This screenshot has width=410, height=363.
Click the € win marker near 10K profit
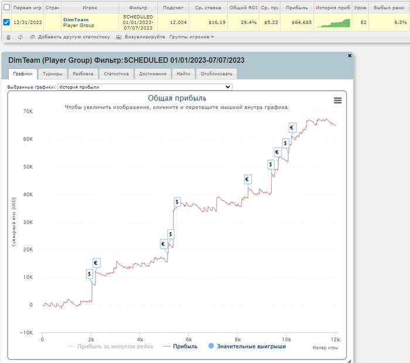(x=96, y=263)
